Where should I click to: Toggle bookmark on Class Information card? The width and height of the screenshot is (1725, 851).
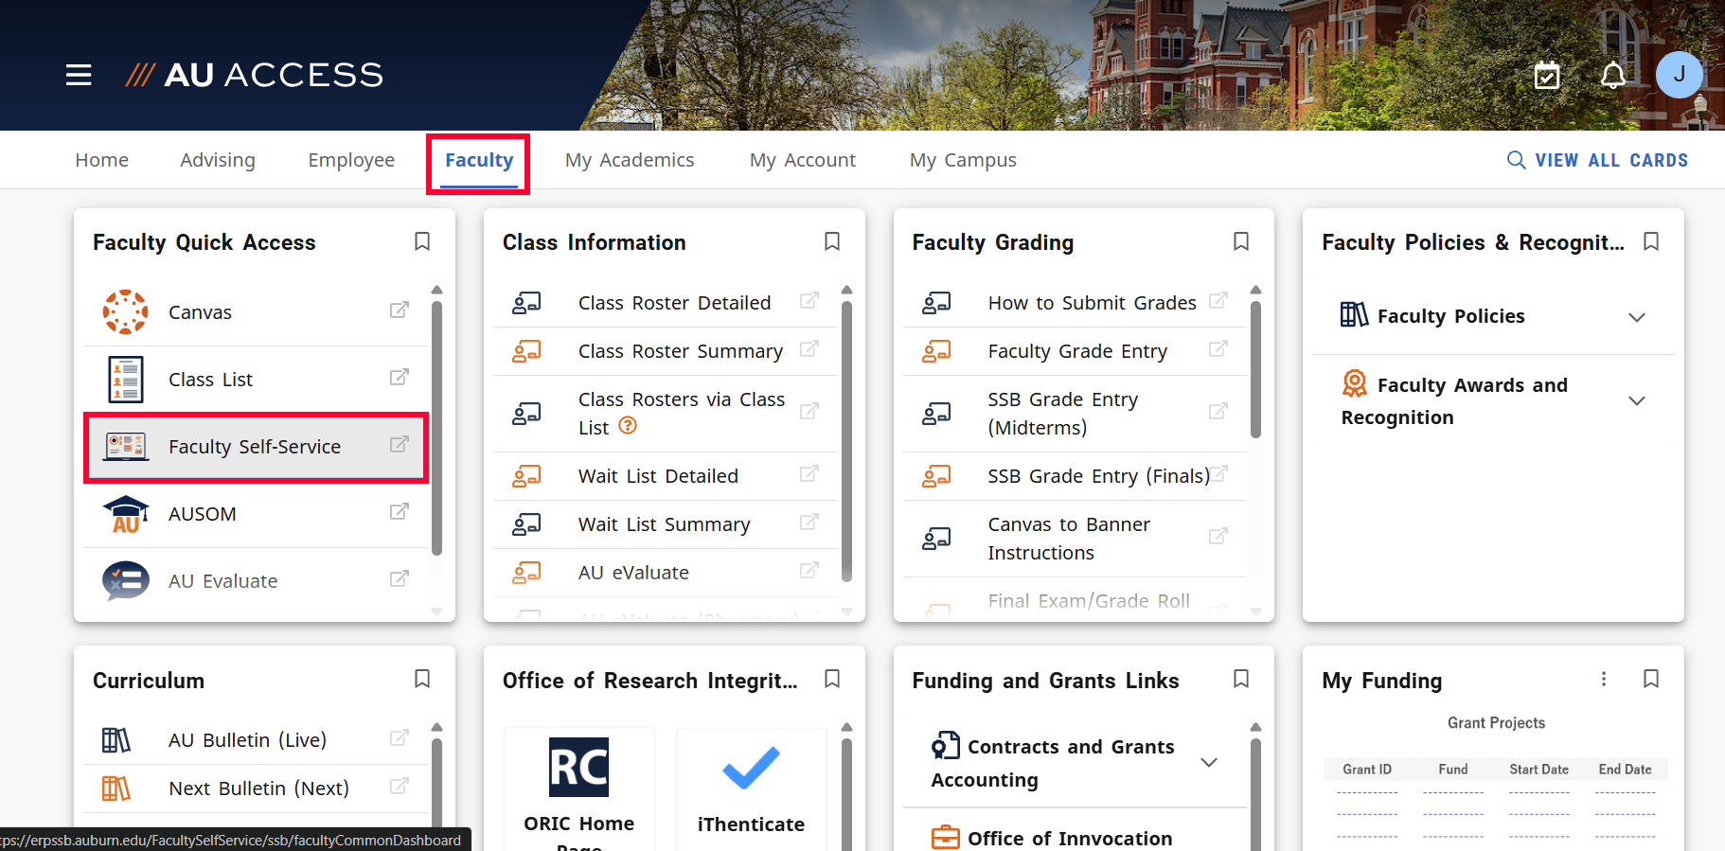pos(832,242)
